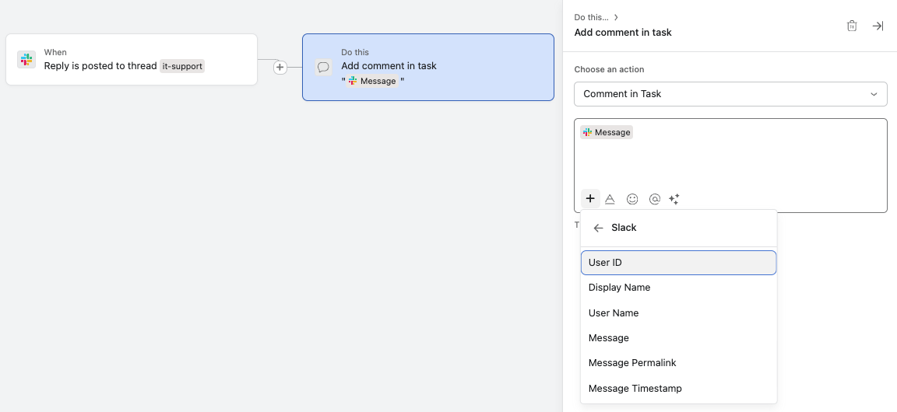Click the Slack logo in trigger card

tap(26, 60)
